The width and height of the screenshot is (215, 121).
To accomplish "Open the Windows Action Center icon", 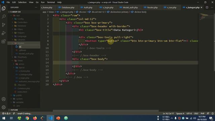I will [211, 118].
